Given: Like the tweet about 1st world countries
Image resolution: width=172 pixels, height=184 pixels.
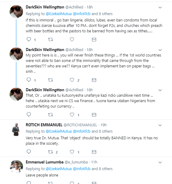Looking at the screenshot, I should point(72,80).
